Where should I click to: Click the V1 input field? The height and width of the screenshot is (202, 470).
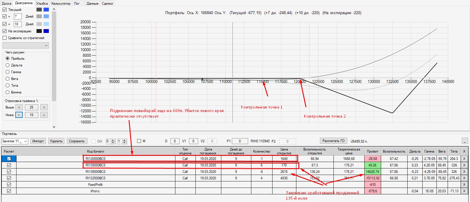193,141
